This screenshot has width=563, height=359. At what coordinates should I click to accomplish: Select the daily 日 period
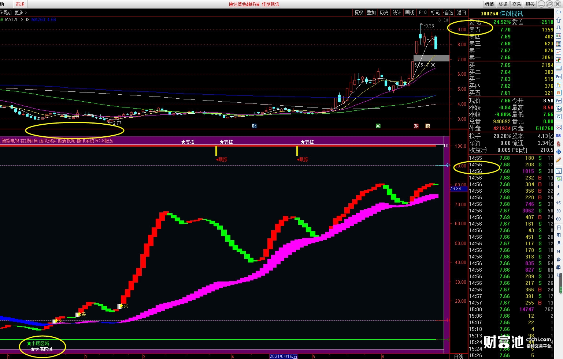[559, 227]
